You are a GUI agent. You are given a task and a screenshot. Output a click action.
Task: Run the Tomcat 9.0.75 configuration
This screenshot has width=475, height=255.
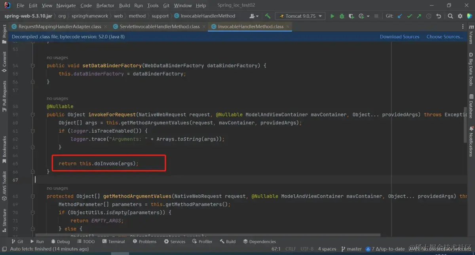click(x=332, y=16)
